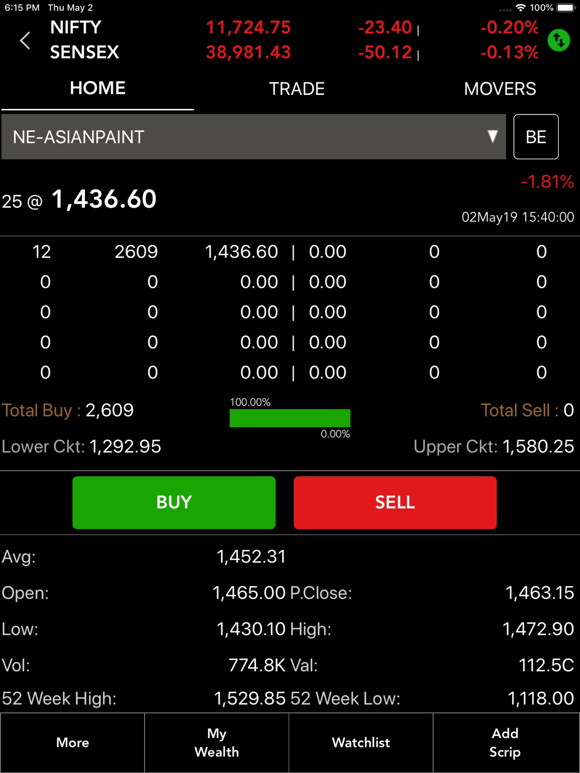Tap the Avg price 1,452.31
The width and height of the screenshot is (580, 773).
(251, 557)
